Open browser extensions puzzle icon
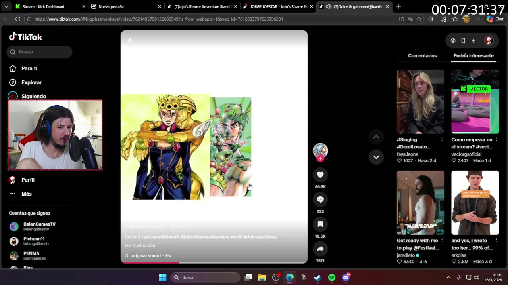This screenshot has width=508, height=285. [x=431, y=19]
